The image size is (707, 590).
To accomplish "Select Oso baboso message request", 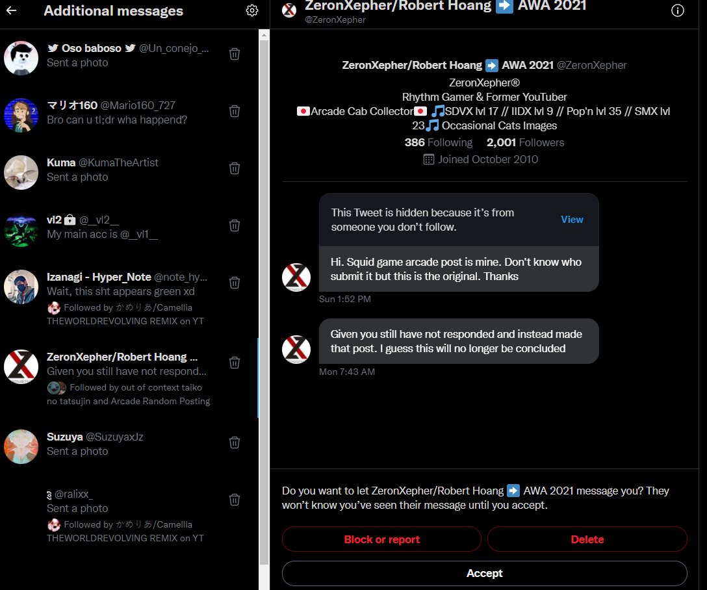I will point(129,58).
